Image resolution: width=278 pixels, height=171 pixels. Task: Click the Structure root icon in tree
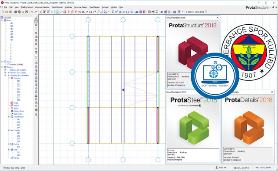click(2, 18)
